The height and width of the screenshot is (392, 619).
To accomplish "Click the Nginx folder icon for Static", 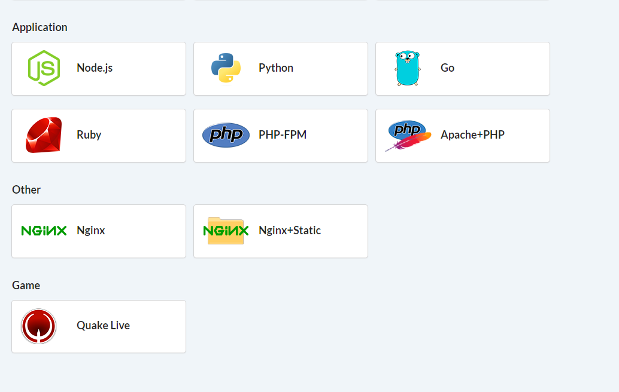I will coord(226,231).
